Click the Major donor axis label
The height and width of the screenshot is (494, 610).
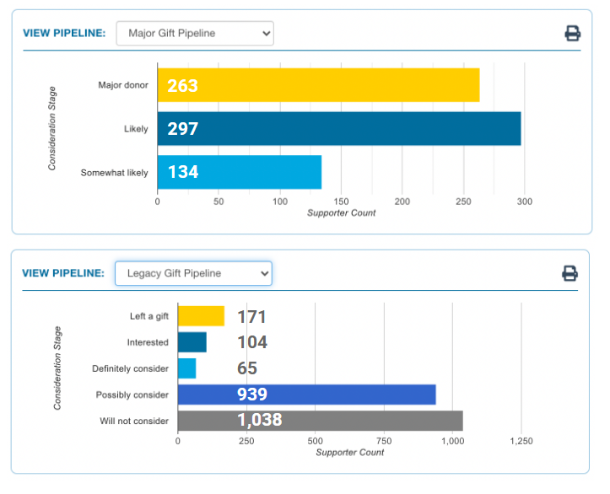click(123, 85)
